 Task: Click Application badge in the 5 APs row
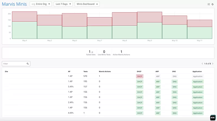[x=198, y=87]
